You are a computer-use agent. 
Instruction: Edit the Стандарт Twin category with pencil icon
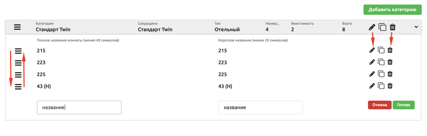click(372, 27)
